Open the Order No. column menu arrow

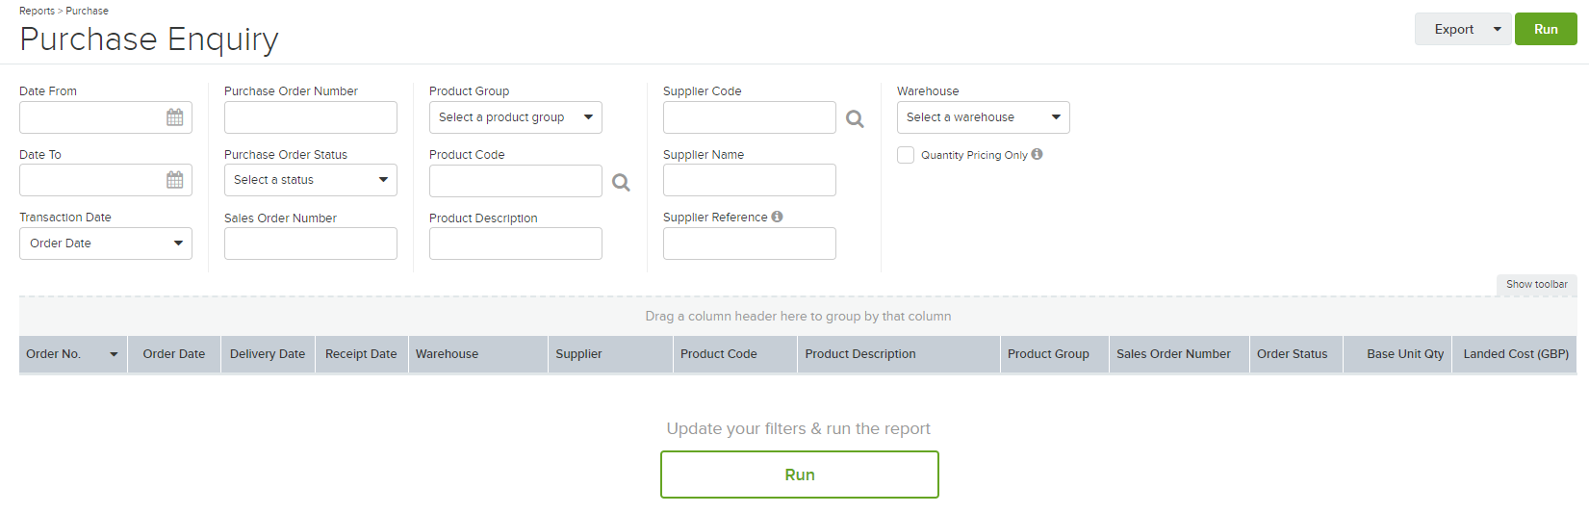114,354
